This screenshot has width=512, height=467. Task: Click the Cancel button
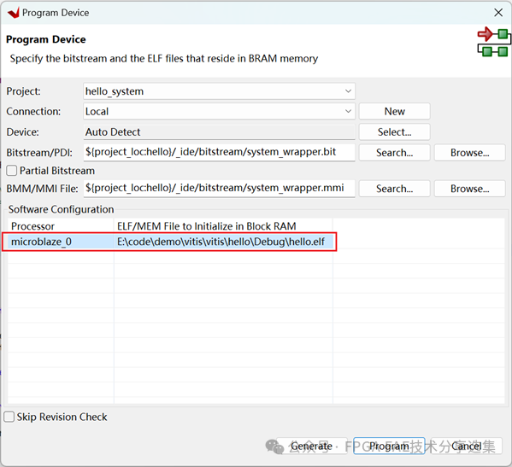(x=467, y=446)
